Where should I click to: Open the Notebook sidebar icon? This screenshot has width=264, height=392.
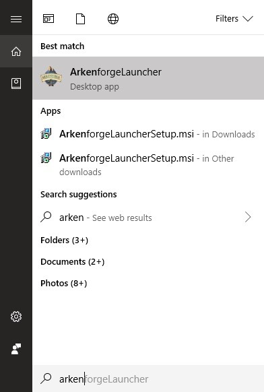click(x=16, y=84)
